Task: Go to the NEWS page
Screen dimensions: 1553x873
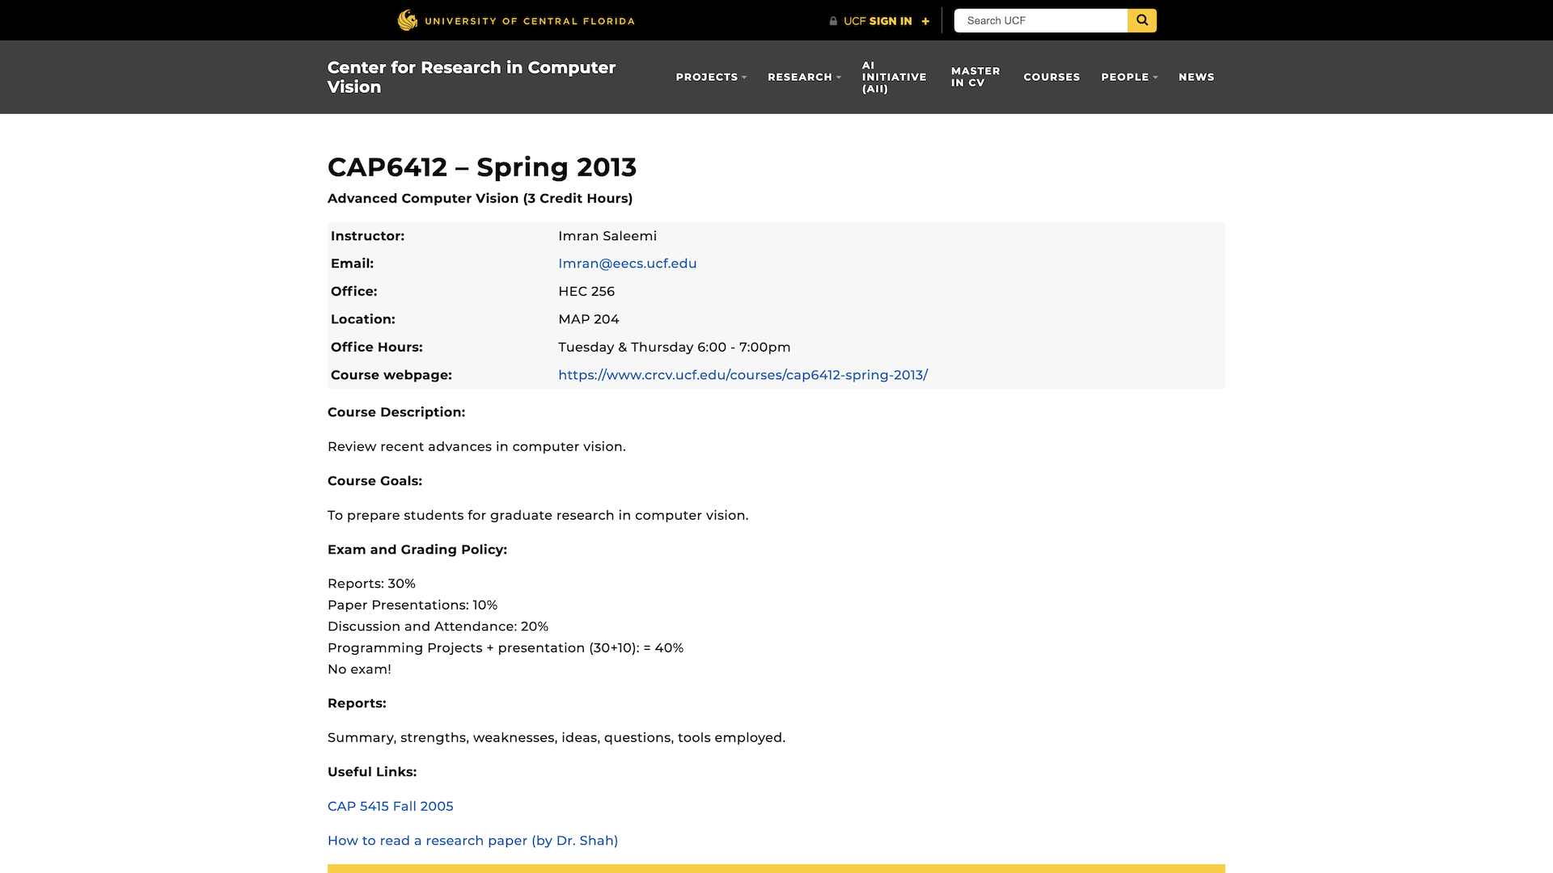Action: [1196, 77]
